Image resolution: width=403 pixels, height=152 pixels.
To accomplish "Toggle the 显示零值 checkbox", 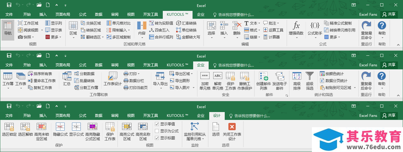I will [157, 124].
